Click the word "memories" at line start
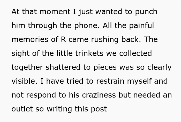Viewport: 181px width, 122px height. pyautogui.click(x=30, y=40)
